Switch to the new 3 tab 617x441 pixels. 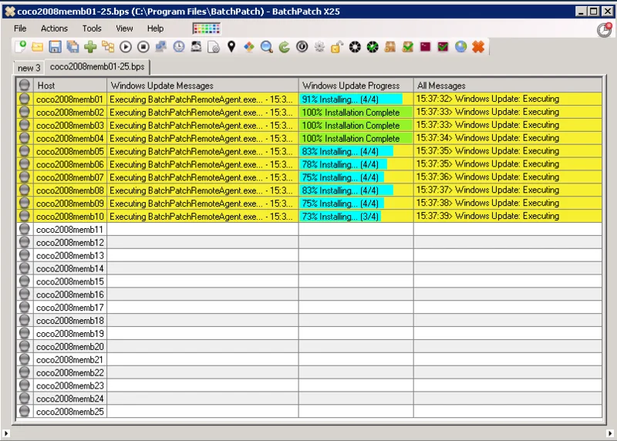pos(29,68)
